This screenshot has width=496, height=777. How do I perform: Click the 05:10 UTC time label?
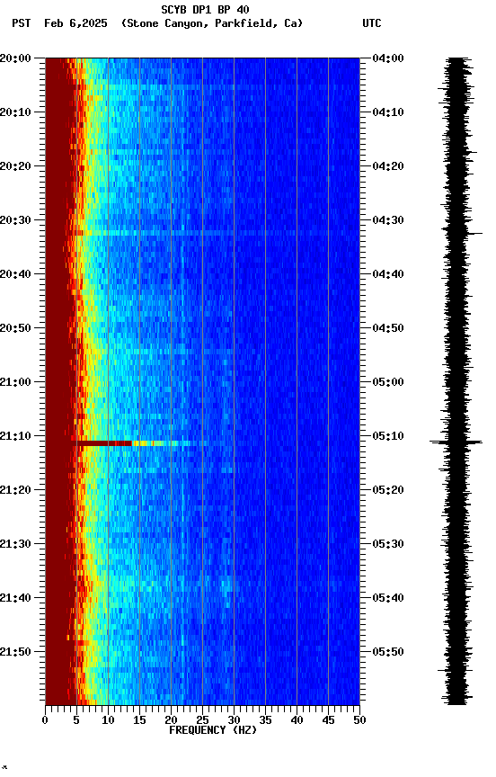pyautogui.click(x=388, y=436)
